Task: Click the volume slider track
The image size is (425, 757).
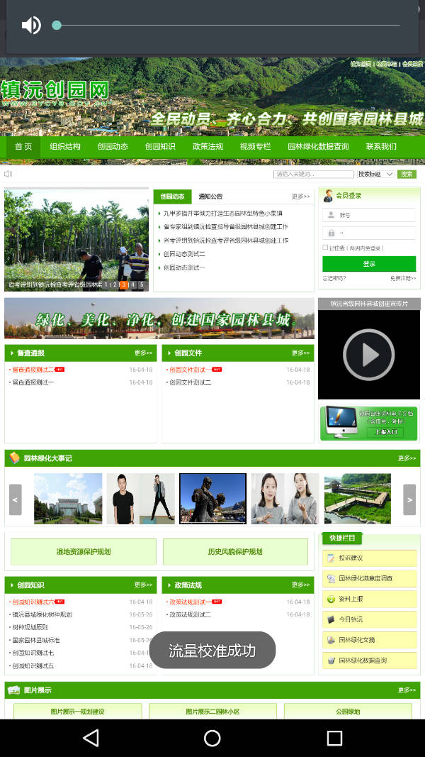Action: tap(227, 26)
